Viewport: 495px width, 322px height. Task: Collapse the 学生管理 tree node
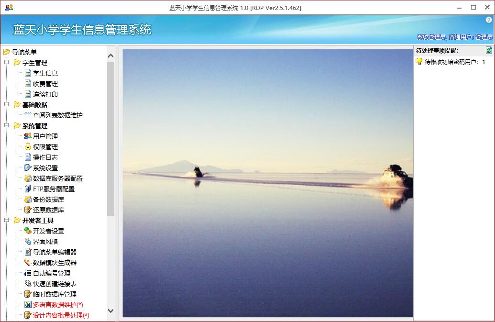(x=6, y=62)
